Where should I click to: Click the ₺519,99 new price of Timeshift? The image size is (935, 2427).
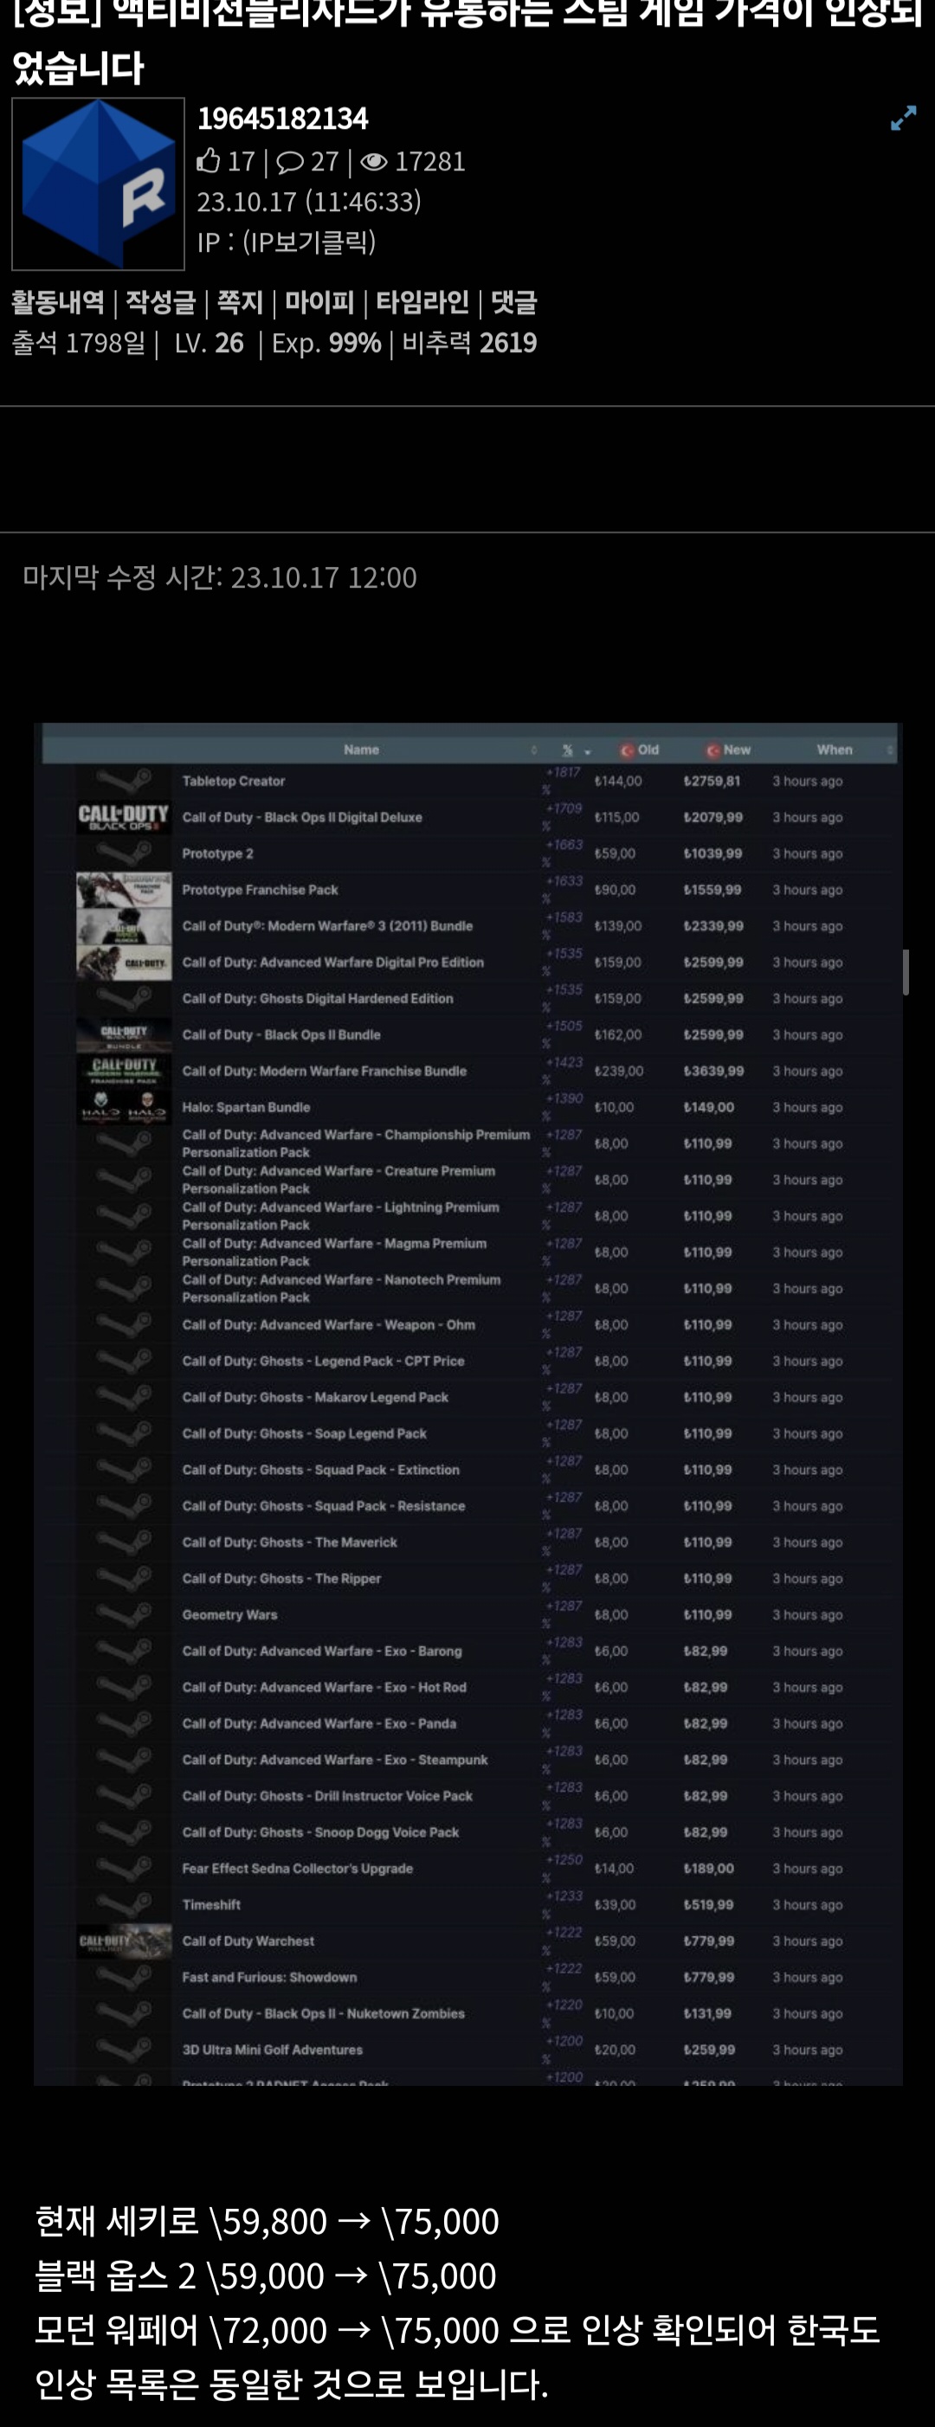[x=709, y=1905]
